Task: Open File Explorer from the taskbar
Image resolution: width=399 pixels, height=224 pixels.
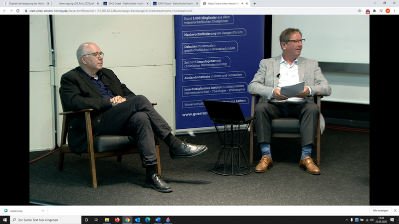Action: click(x=107, y=220)
